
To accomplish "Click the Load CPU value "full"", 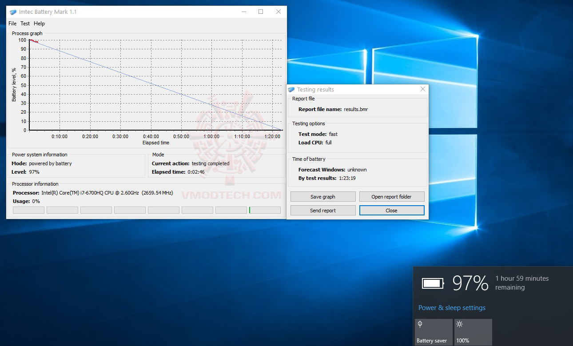I will [328, 143].
